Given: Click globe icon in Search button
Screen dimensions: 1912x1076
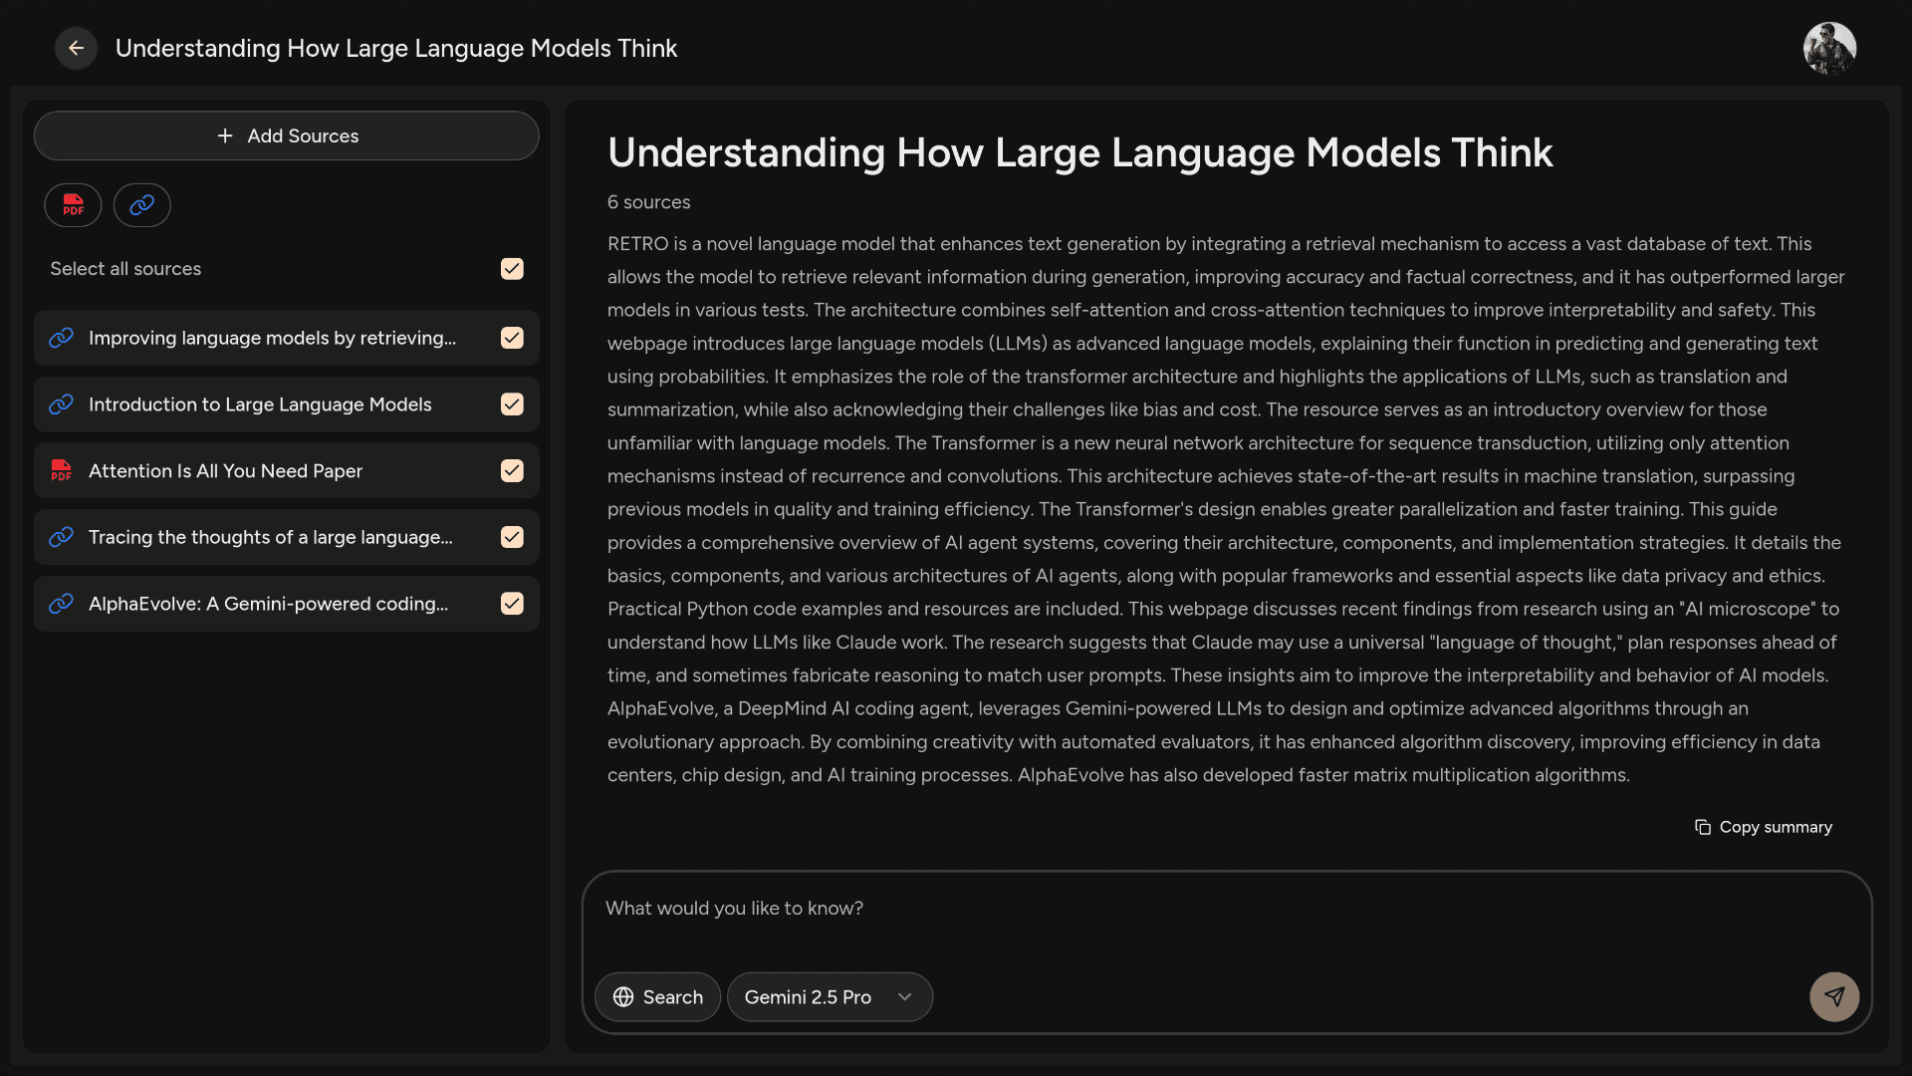Looking at the screenshot, I should point(623,997).
